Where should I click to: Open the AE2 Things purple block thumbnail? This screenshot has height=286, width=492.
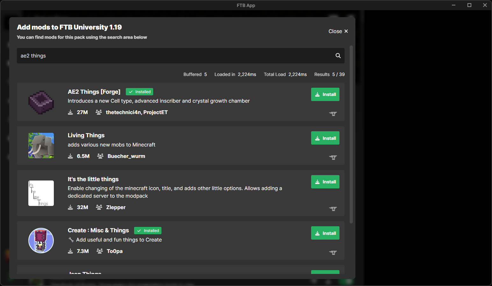click(x=41, y=102)
